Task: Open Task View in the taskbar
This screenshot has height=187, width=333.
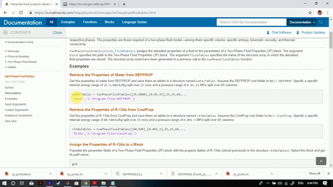Action: coord(22,183)
